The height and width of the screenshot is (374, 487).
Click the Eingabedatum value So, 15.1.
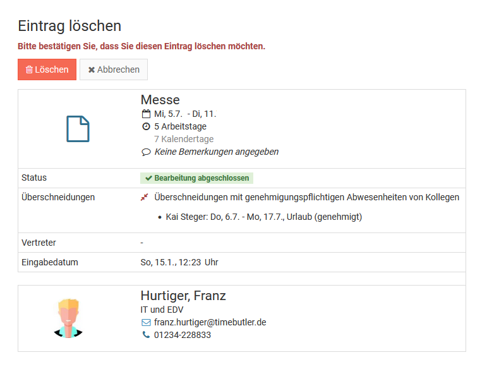(179, 262)
